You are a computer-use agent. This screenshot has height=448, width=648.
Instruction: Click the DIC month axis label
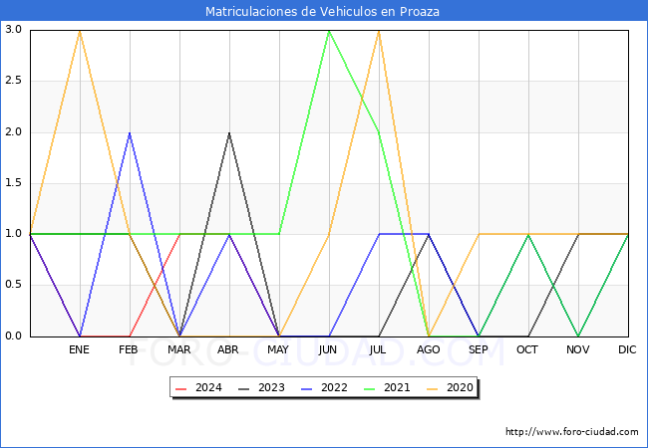click(x=627, y=349)
